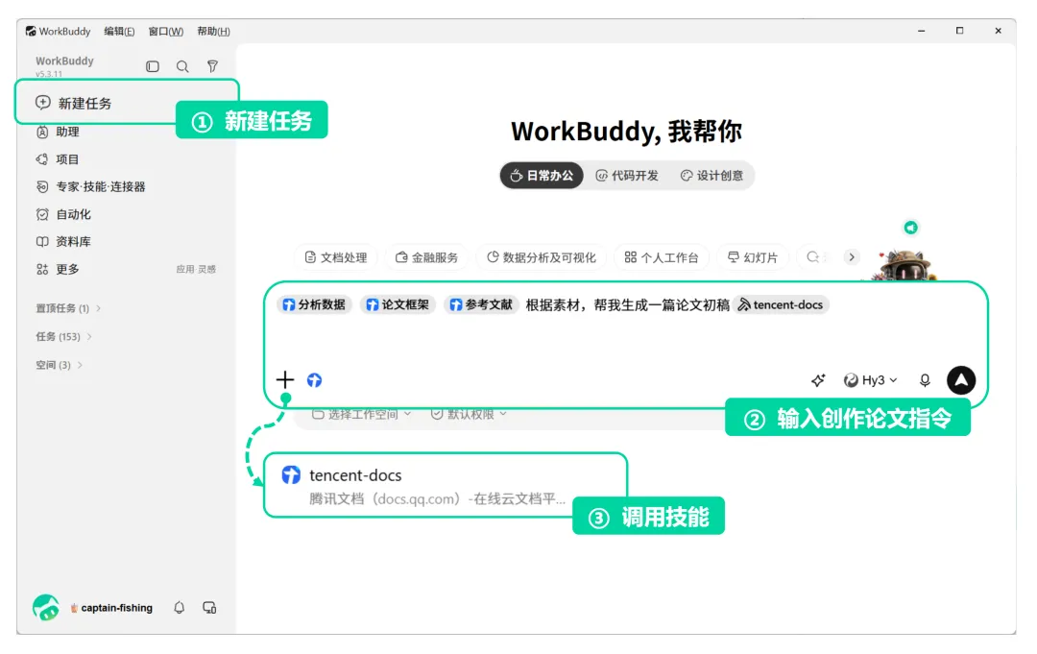The width and height of the screenshot is (1037, 654).
Task: Expand 置顶任务 (1) section
Action: click(x=68, y=308)
